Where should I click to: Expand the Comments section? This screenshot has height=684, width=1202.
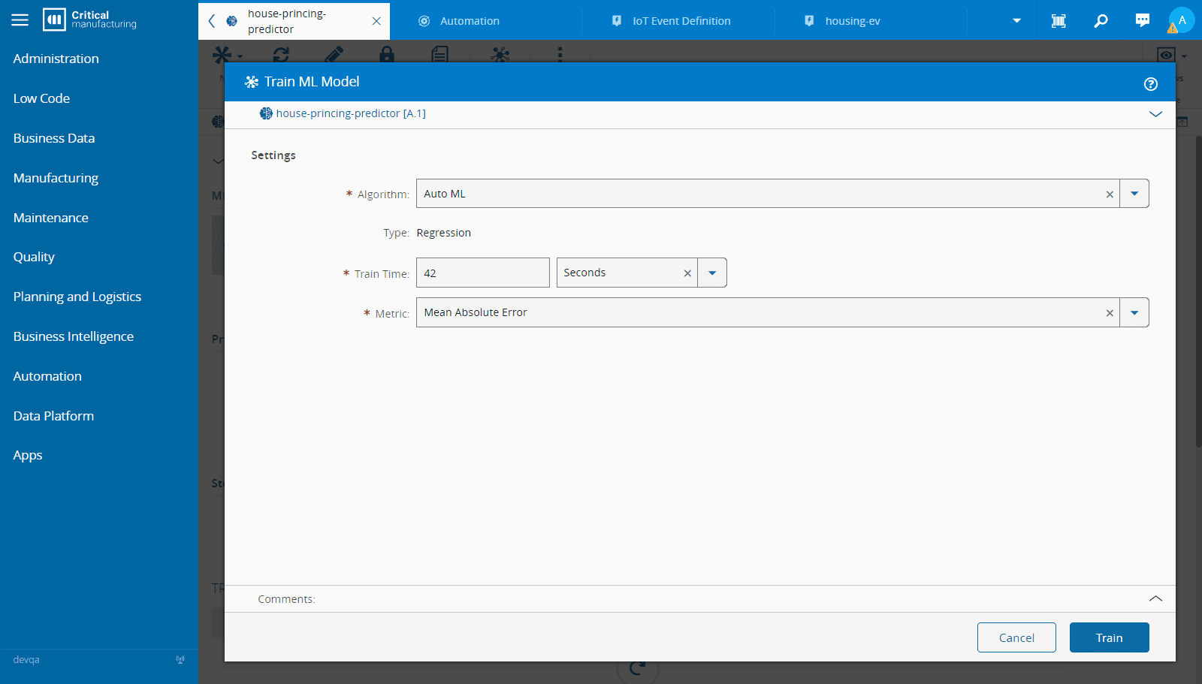click(x=1155, y=598)
